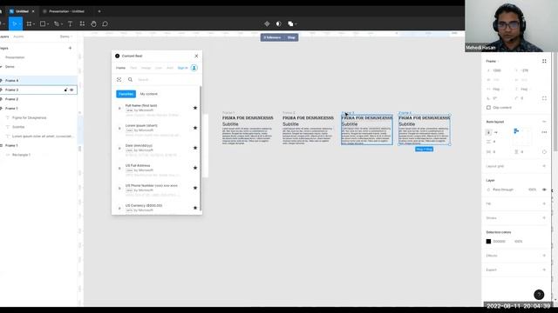The height and width of the screenshot is (313, 558).
Task: Open the Text tab in Content Reel
Action: point(133,68)
